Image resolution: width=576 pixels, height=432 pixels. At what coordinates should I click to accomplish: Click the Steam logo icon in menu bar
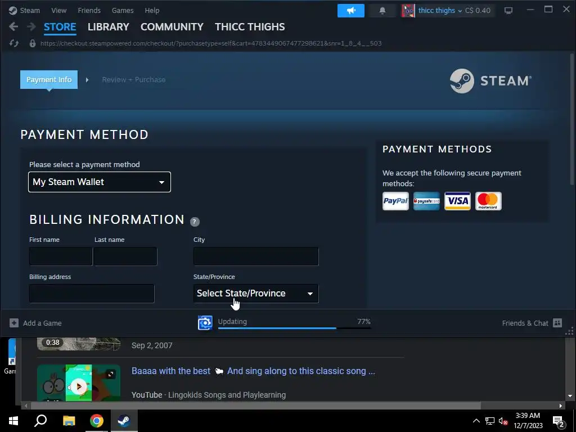[13, 11]
